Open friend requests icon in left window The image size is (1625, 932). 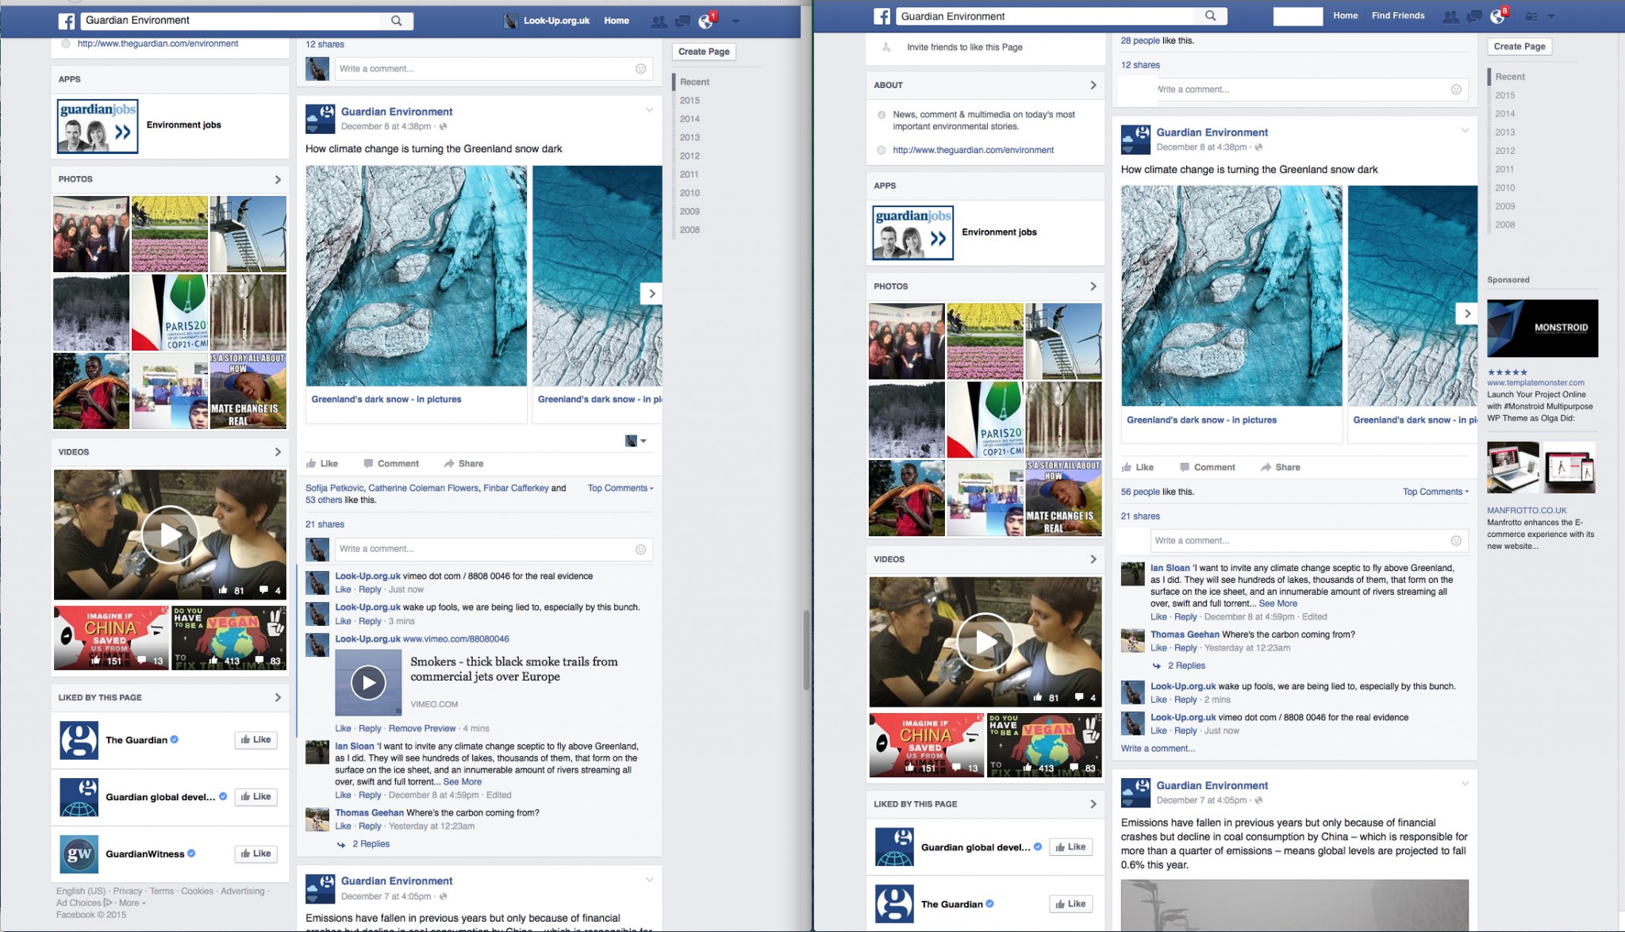(x=658, y=21)
